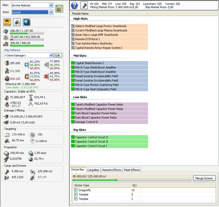Click the skull damage profile icon
The height and width of the screenshot is (207, 219).
pos(7,22)
